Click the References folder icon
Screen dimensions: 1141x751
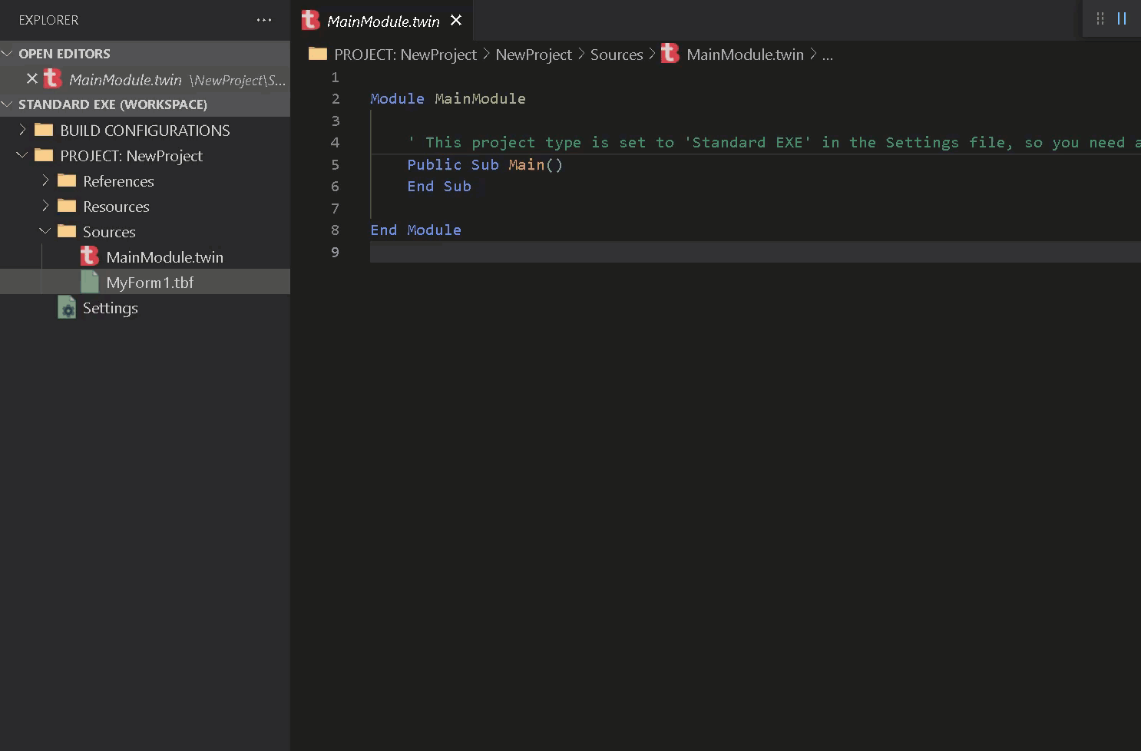pyautogui.click(x=68, y=180)
